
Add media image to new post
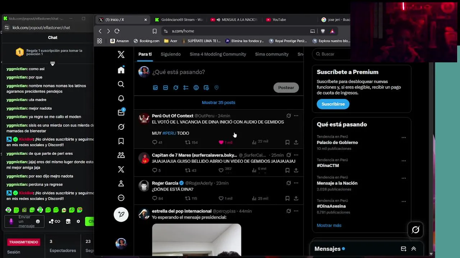point(155,87)
